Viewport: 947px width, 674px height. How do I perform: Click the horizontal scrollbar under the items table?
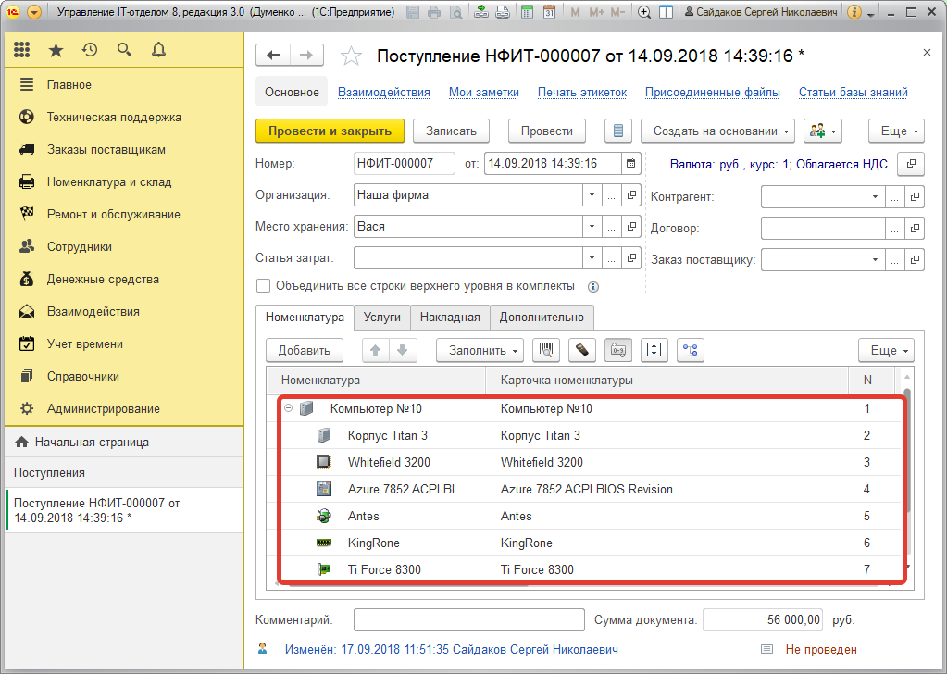click(407, 583)
